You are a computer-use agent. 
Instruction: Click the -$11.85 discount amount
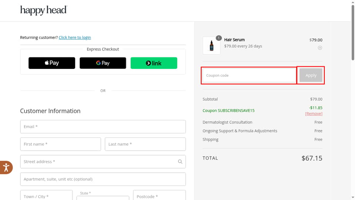[x=315, y=108]
